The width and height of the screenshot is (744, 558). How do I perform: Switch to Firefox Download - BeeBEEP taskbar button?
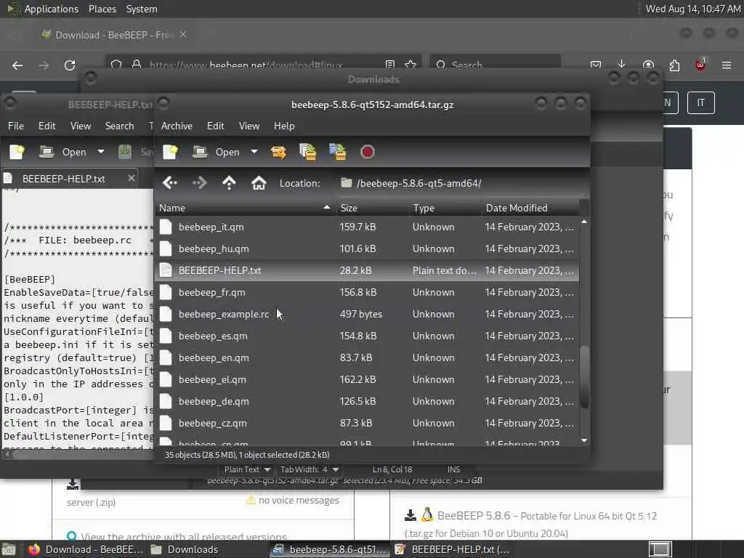[x=86, y=549]
